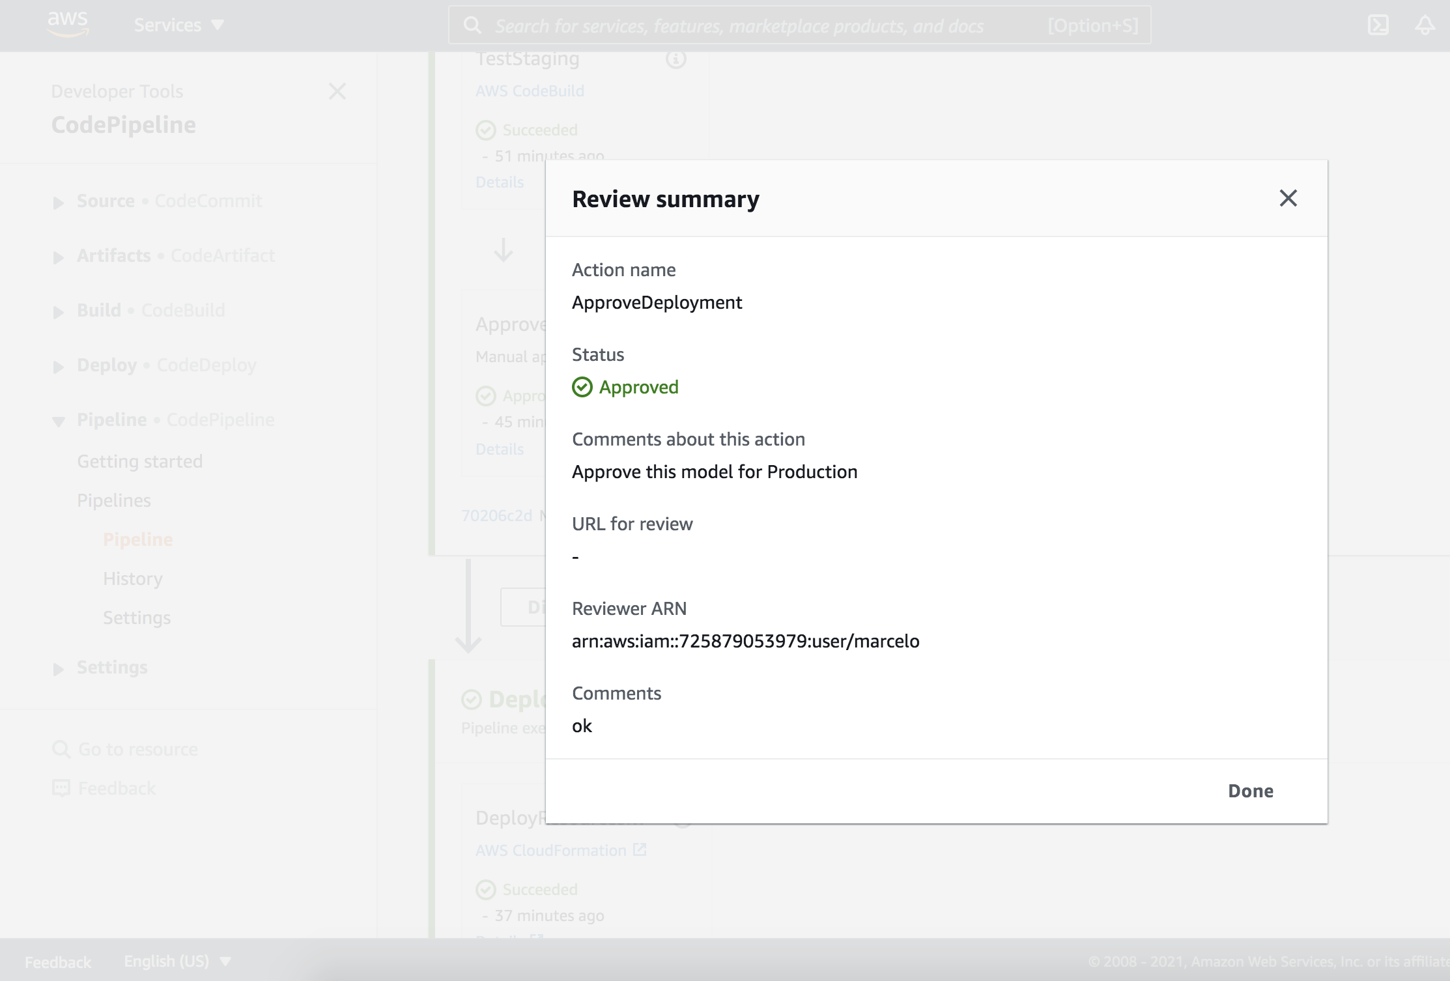Click the Approved status text
1450x981 pixels.
coord(639,387)
